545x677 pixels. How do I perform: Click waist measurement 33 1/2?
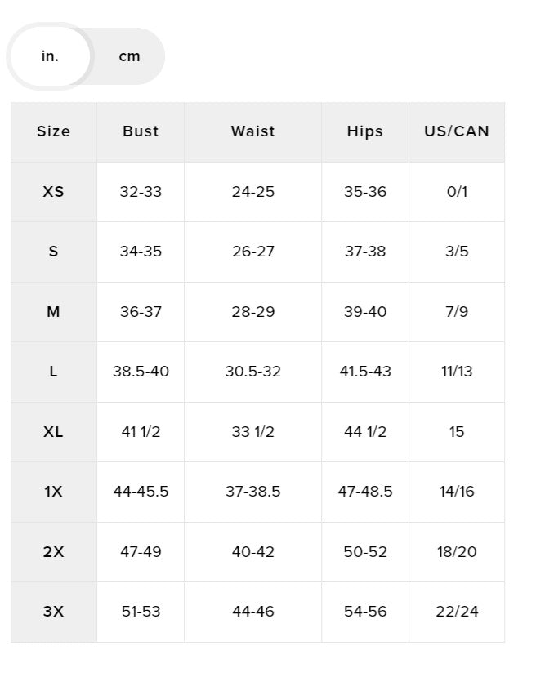[252, 432]
